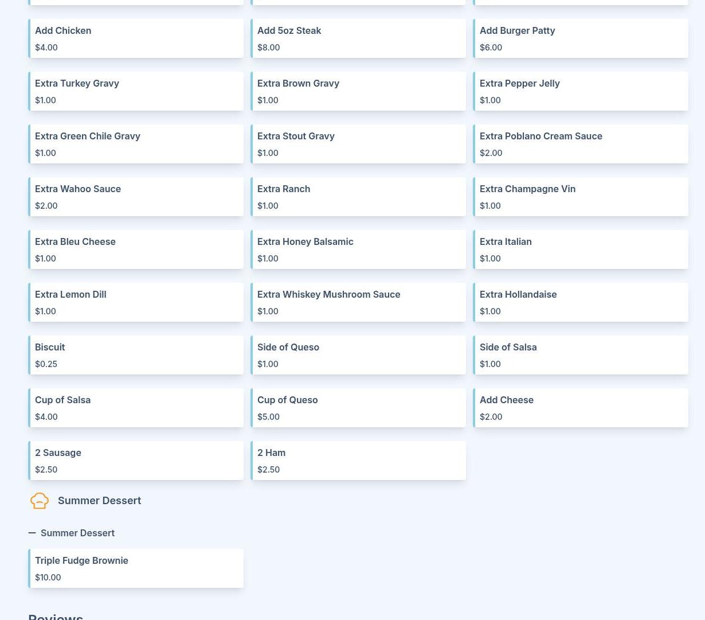Open the Cup of Salsa item

[x=136, y=408]
